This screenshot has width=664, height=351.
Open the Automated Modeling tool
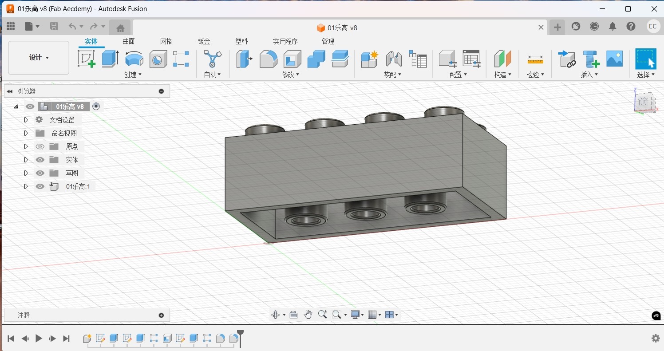(x=212, y=59)
